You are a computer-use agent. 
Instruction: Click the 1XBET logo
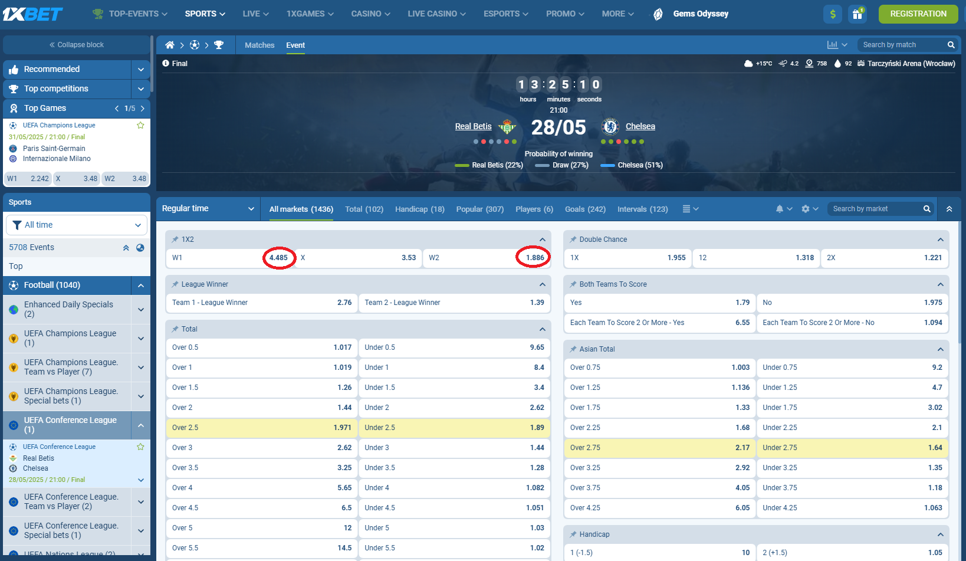click(32, 14)
